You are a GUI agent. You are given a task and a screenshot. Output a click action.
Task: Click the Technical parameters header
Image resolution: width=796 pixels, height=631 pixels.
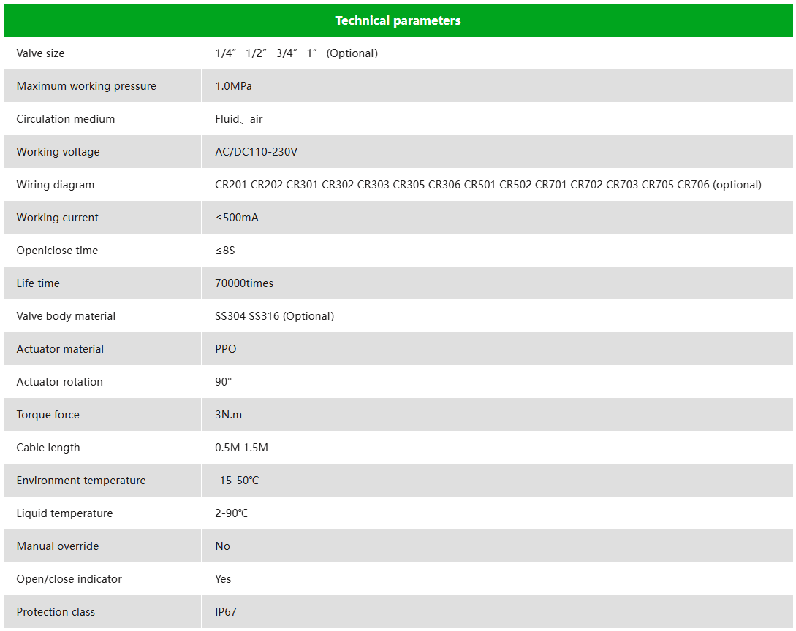tap(398, 20)
